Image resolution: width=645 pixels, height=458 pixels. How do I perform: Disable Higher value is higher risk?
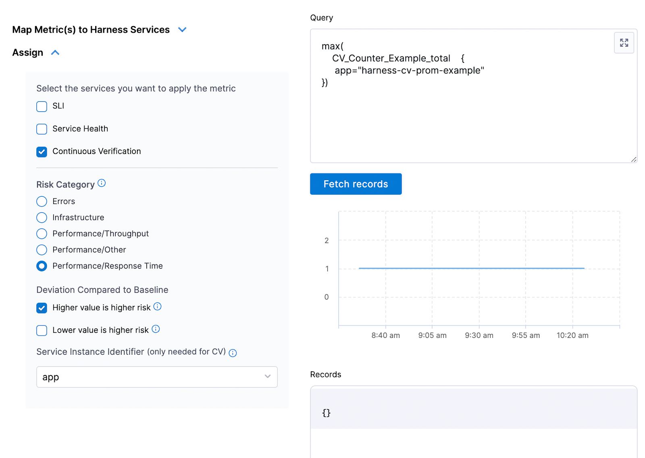(42, 308)
